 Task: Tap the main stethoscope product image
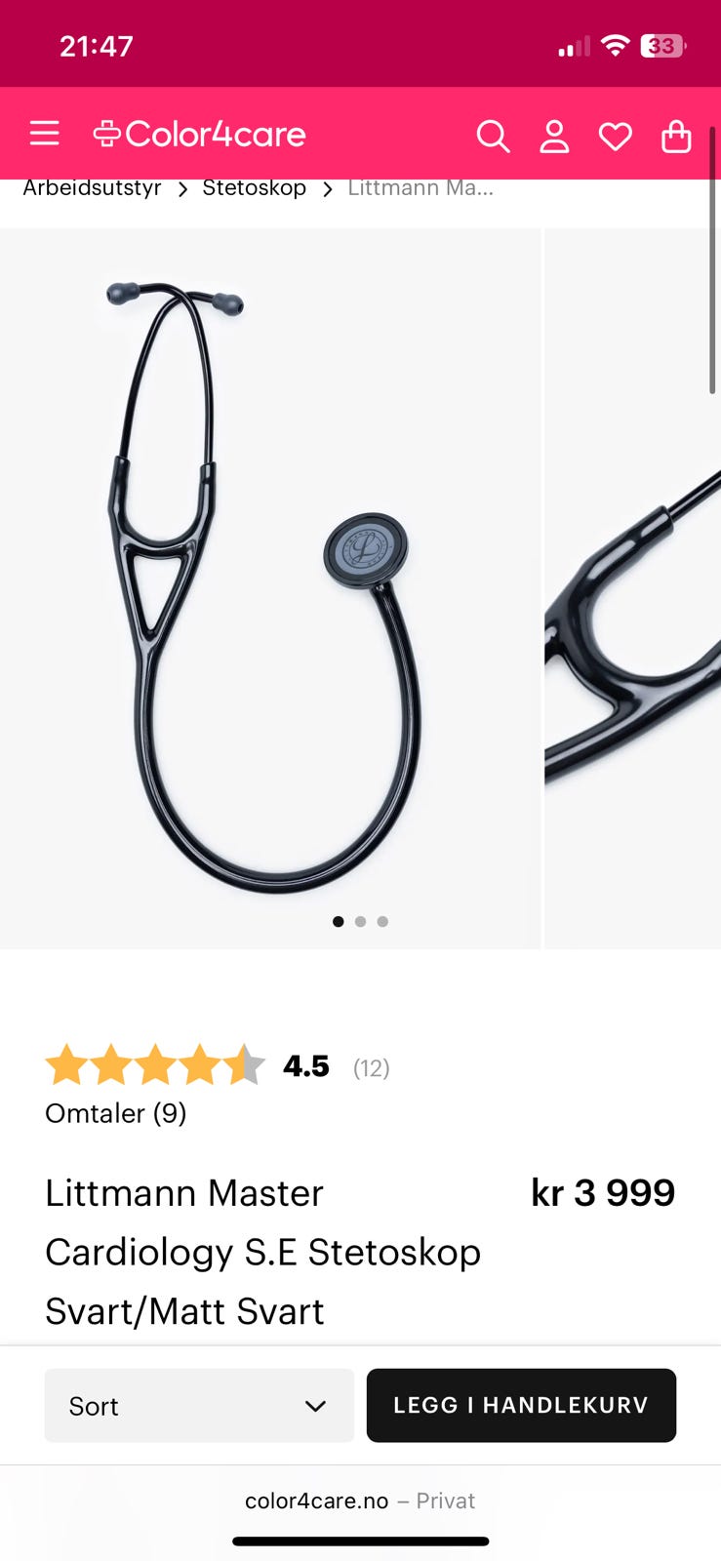click(270, 588)
